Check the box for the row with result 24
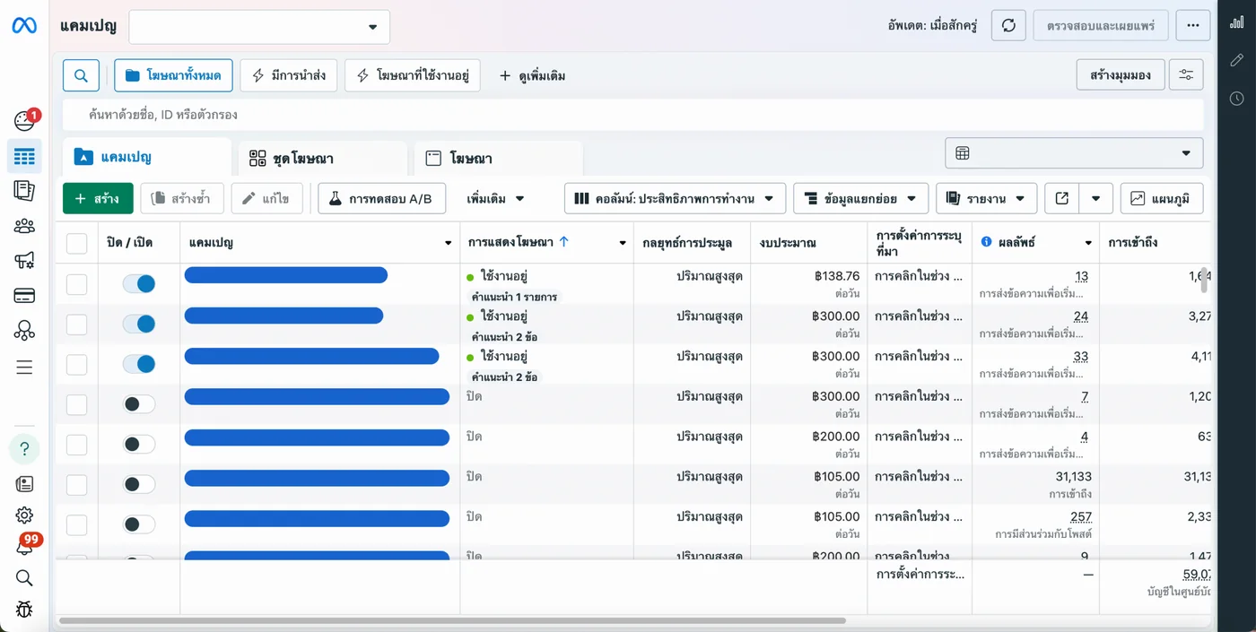This screenshot has width=1256, height=632. pyautogui.click(x=77, y=325)
